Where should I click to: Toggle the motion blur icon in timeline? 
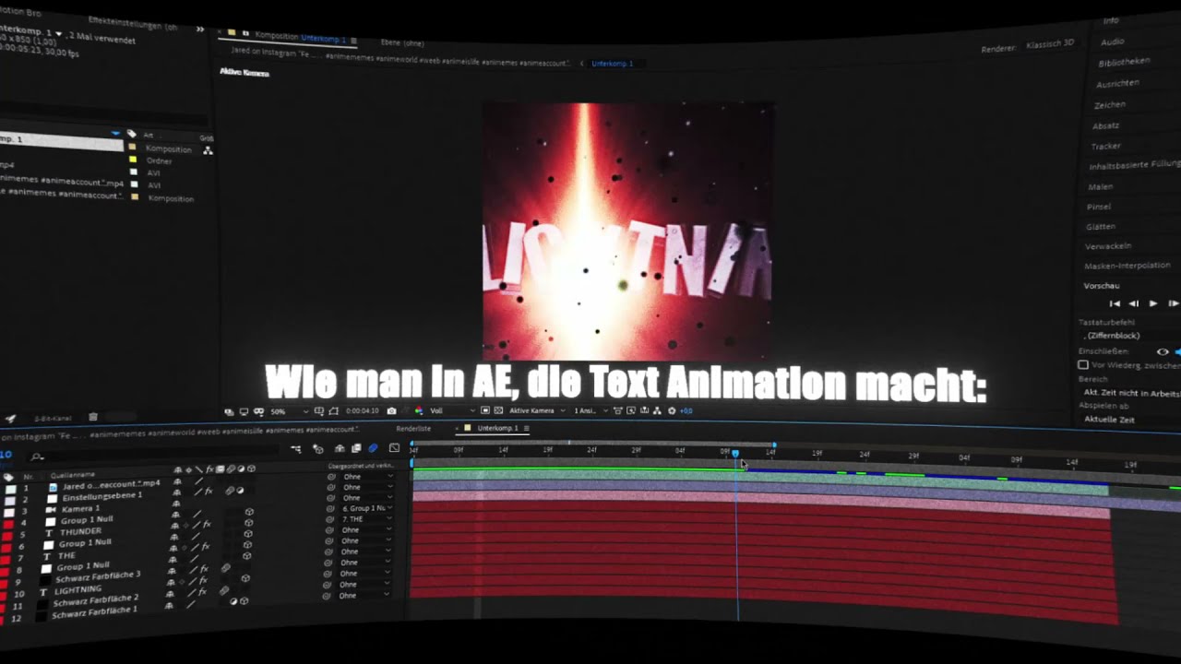(373, 448)
